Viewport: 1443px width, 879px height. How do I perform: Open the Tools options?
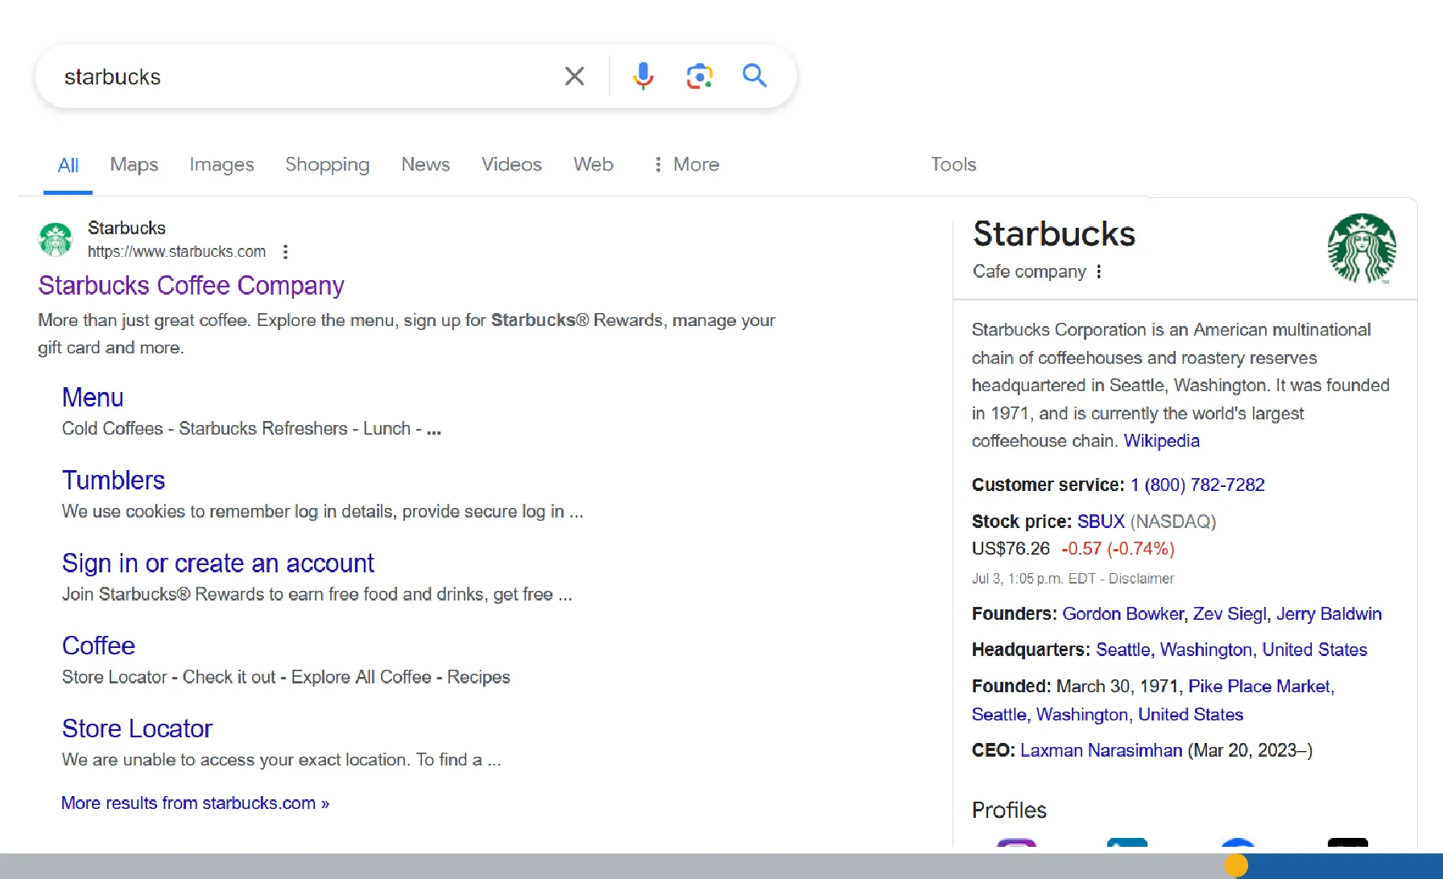pyautogui.click(x=953, y=165)
